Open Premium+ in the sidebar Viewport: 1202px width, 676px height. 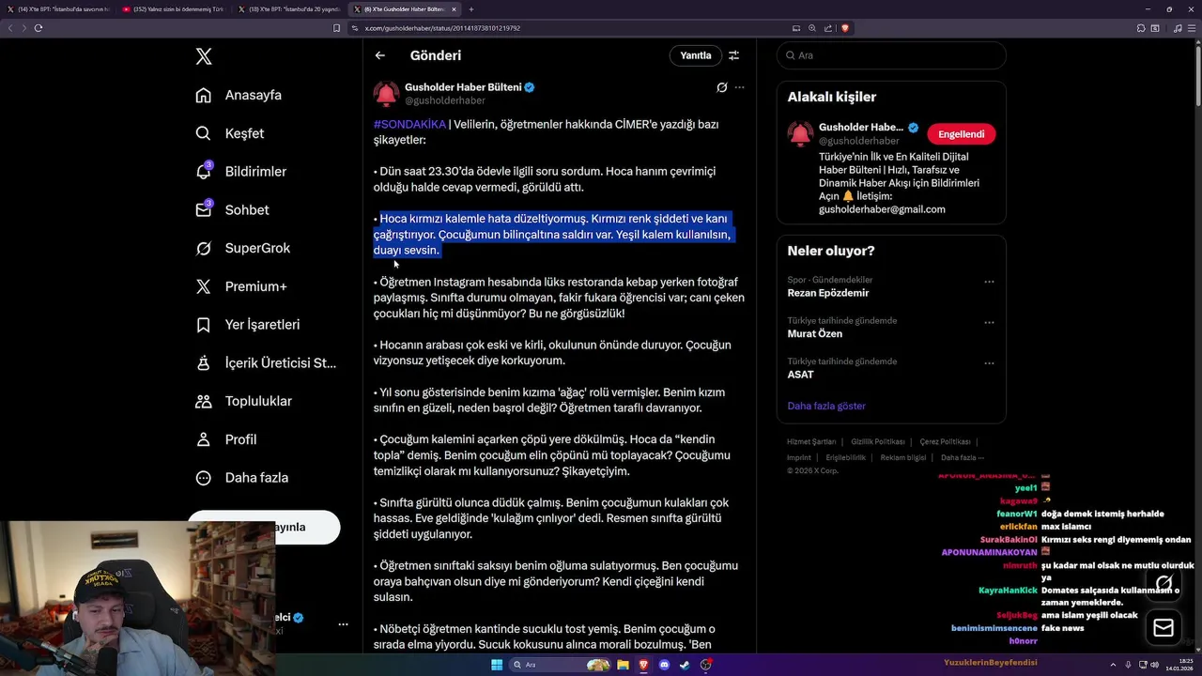coord(240,286)
